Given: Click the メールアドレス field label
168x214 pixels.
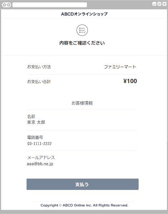Looking at the screenshot, I should pyautogui.click(x=41, y=158).
